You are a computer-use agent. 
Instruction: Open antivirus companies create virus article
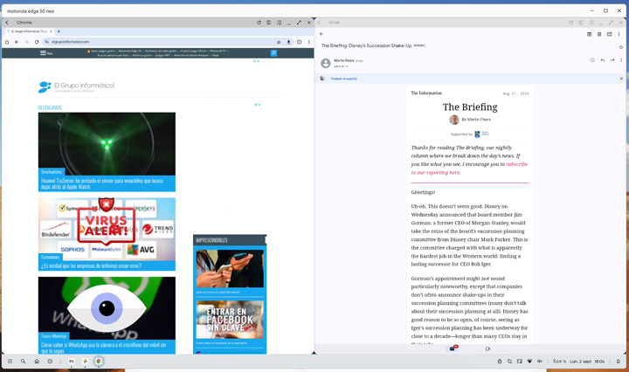coord(91,265)
